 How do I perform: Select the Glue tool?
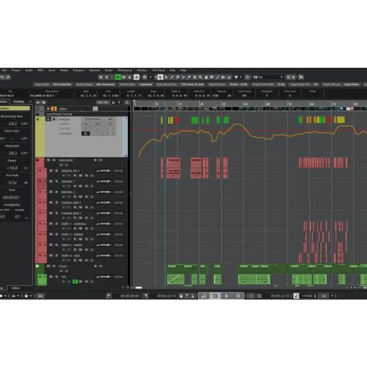click(x=189, y=77)
